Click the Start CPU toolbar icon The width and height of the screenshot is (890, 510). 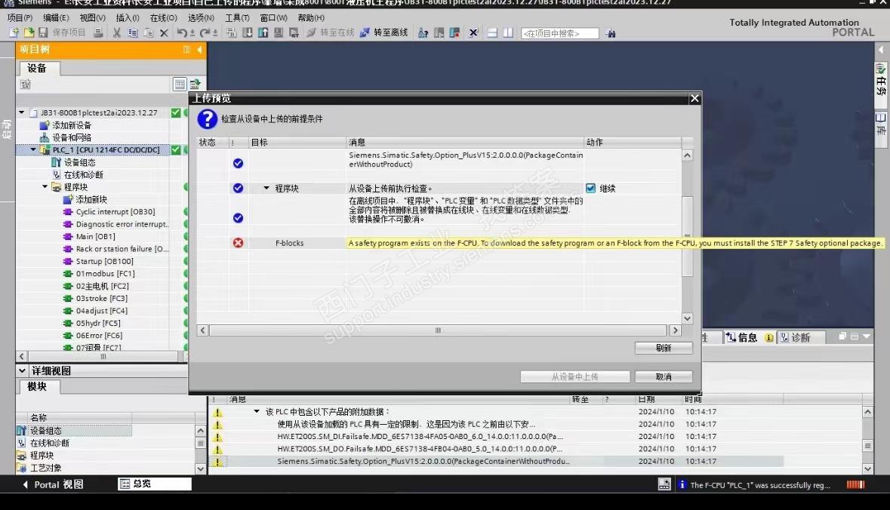439,33
